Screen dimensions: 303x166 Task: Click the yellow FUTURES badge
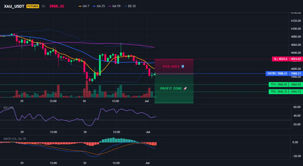33,6
